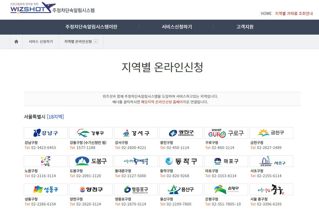319x216 pixels.
Task: Click the WIZSHOT logo in header
Action: [52, 8]
